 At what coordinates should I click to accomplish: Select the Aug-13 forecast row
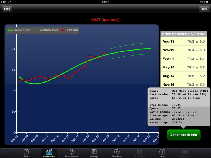183,41
